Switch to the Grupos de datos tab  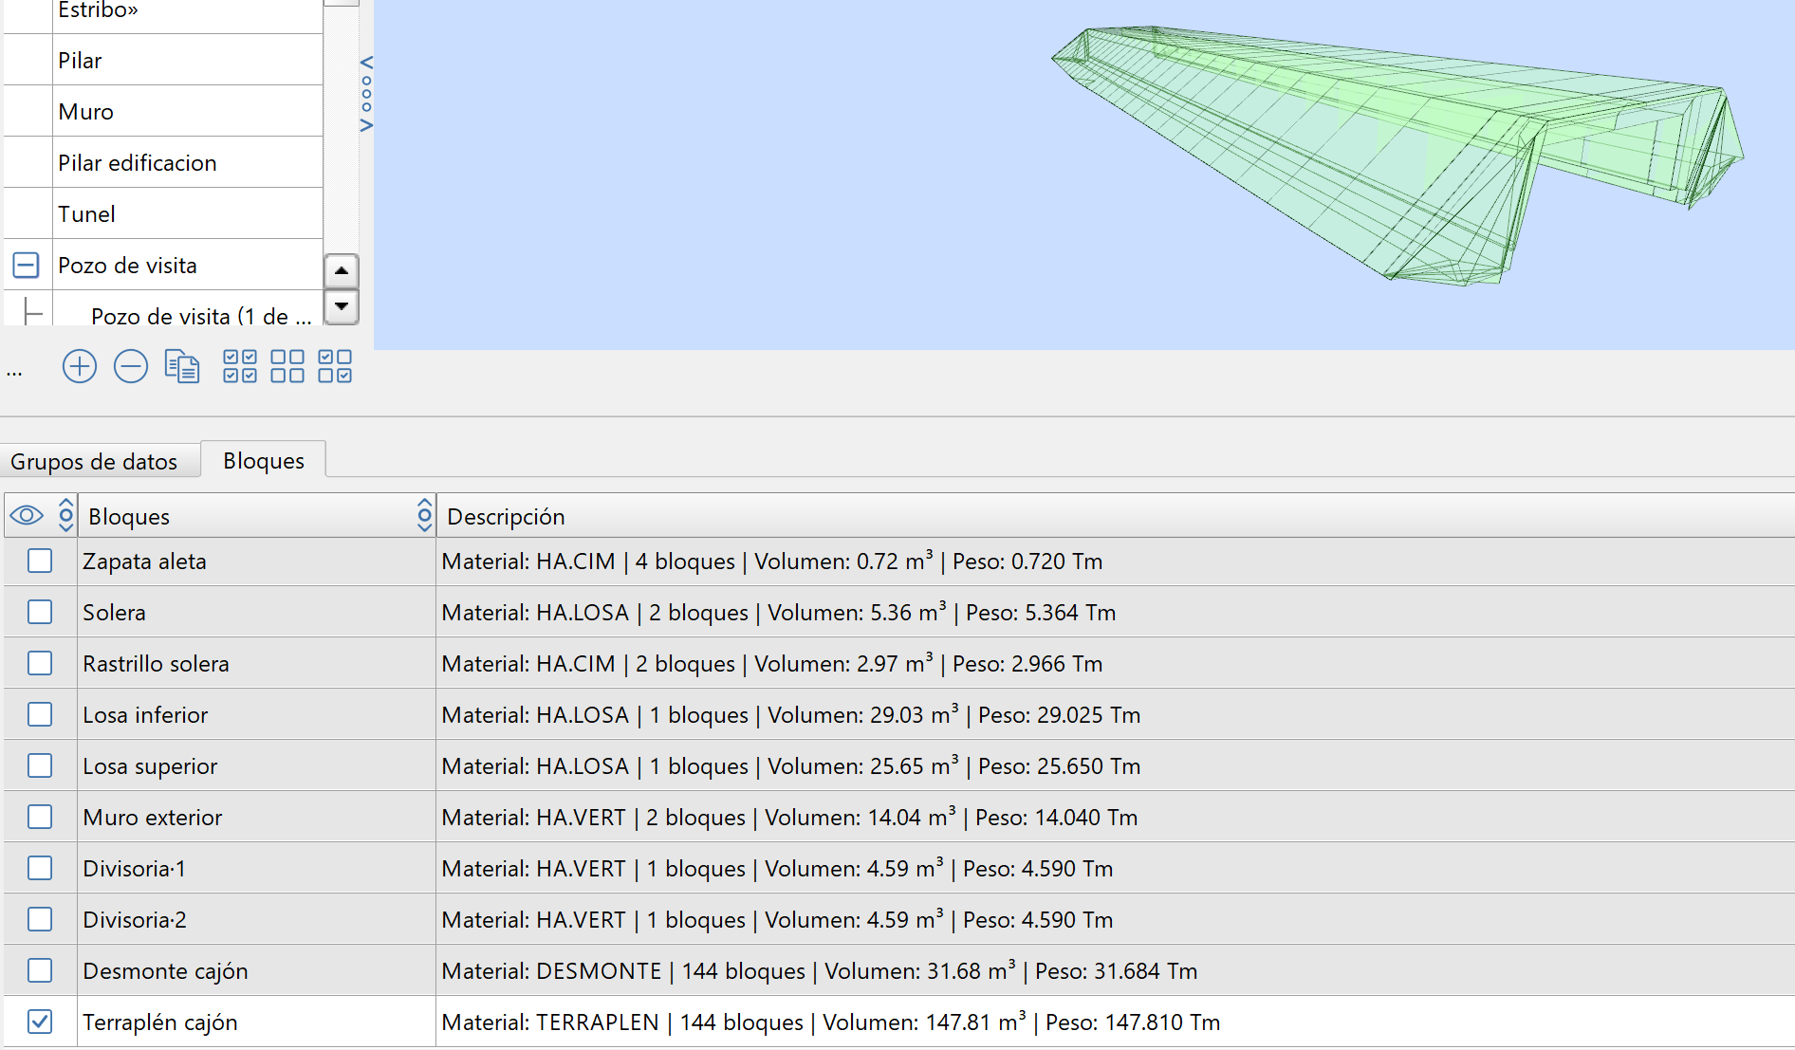click(94, 462)
